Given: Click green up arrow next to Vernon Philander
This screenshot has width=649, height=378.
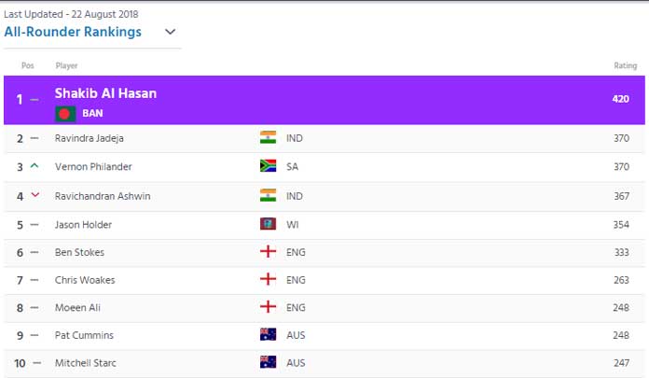Looking at the screenshot, I should click(x=35, y=166).
